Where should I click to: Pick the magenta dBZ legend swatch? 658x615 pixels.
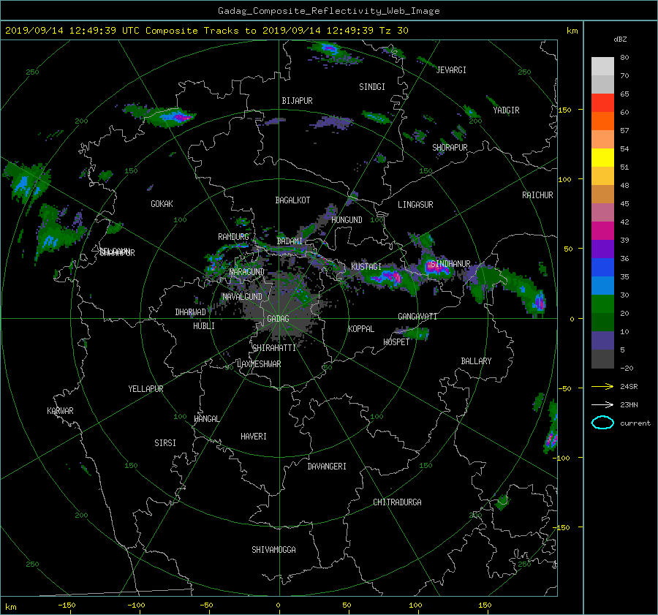click(602, 231)
